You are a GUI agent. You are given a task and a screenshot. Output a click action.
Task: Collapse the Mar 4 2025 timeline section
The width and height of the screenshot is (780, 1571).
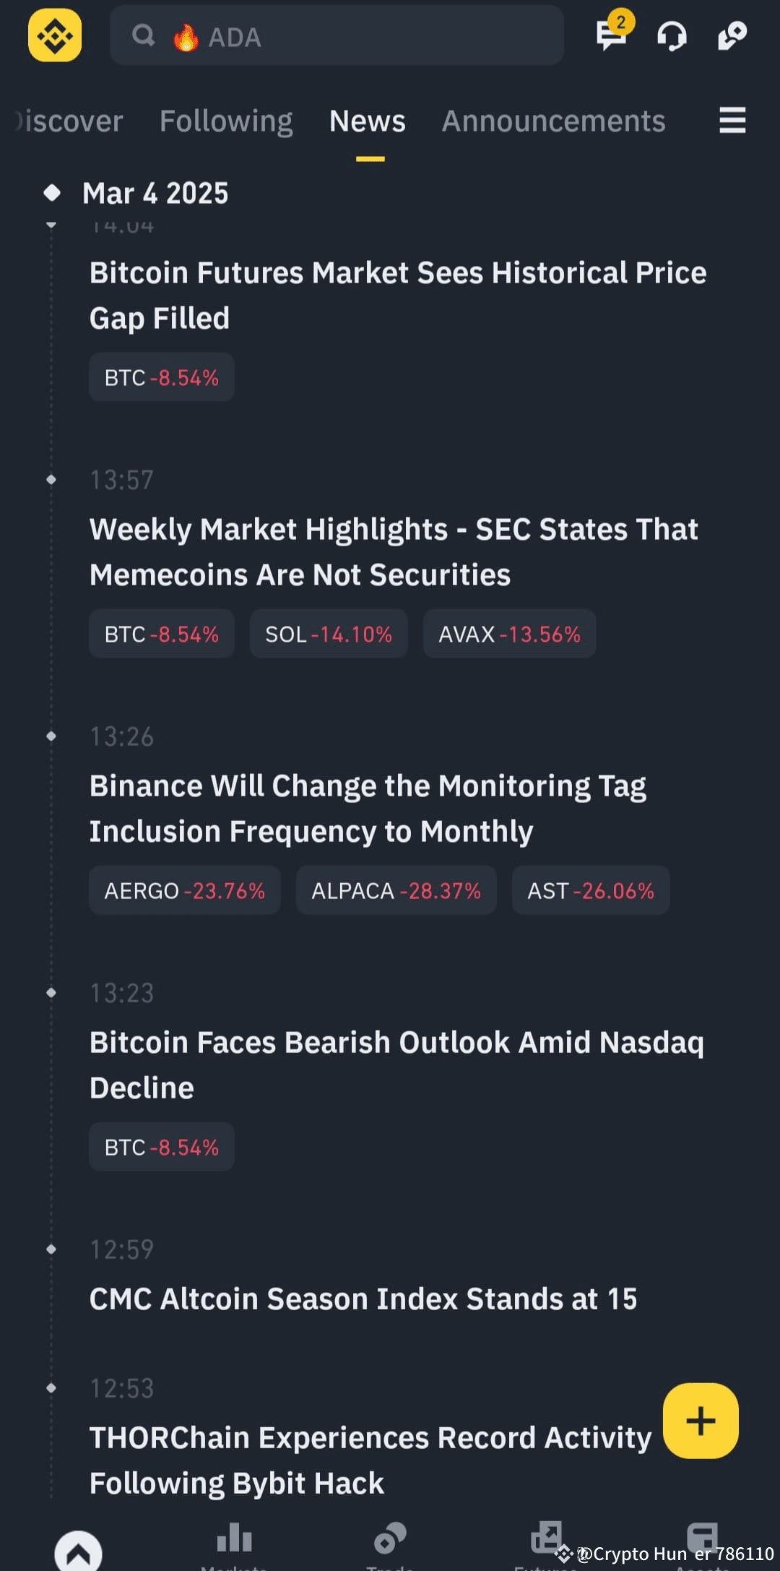pos(53,191)
